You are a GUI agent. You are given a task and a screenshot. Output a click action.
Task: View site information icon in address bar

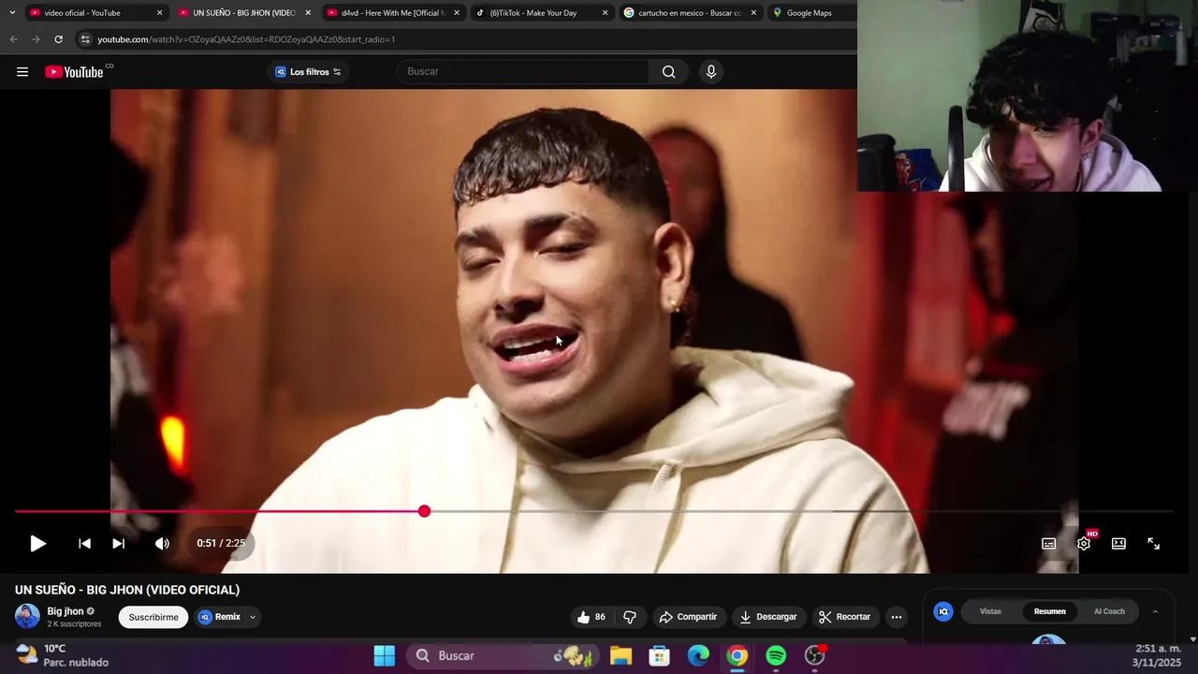(85, 39)
